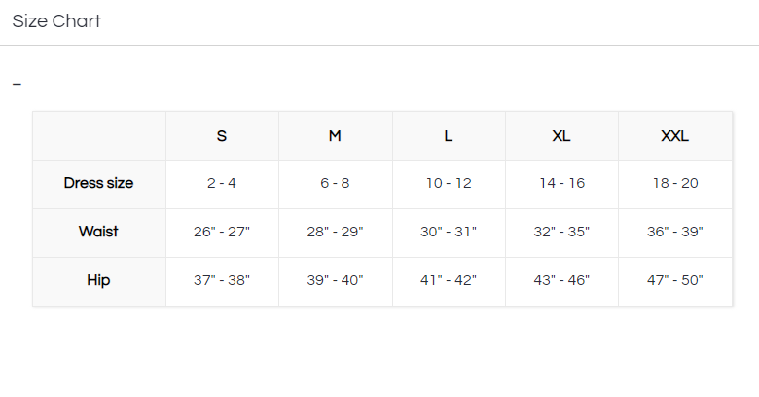Select the M size column header
Screen dimensions: 759x397
click(x=335, y=136)
